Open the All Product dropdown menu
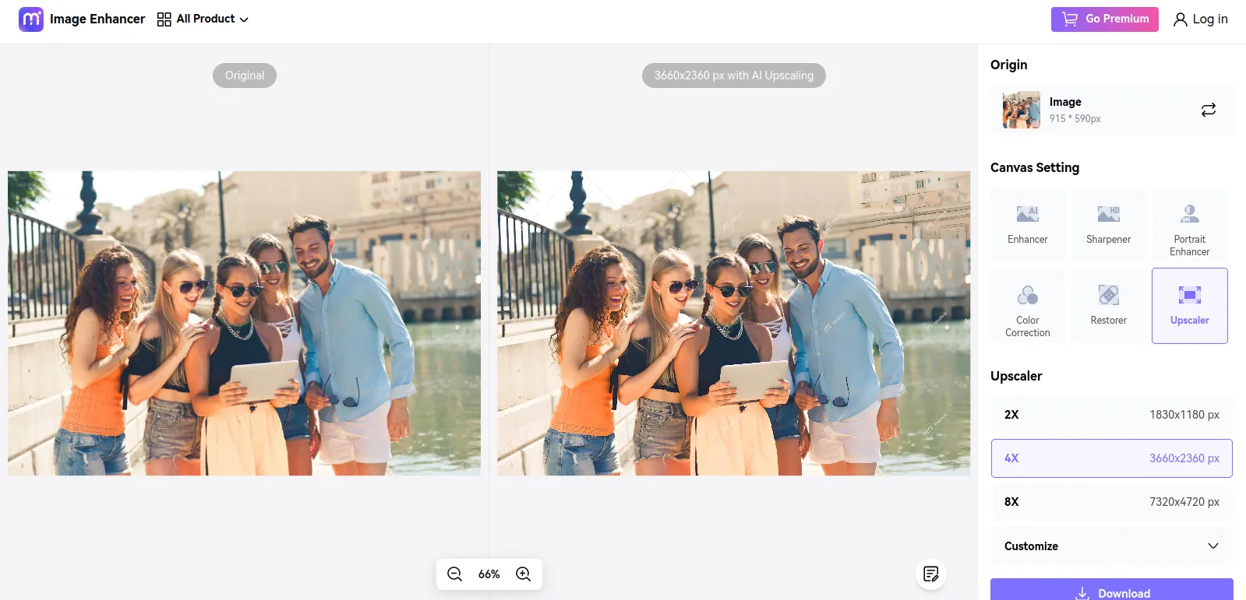The height and width of the screenshot is (600, 1246). (x=203, y=19)
